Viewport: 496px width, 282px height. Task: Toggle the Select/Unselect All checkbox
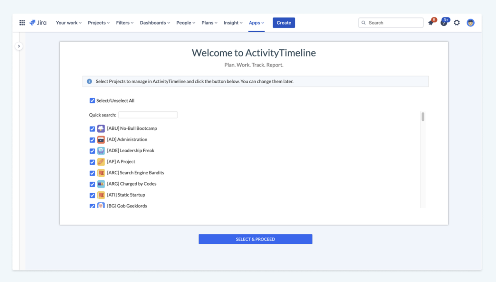click(92, 101)
